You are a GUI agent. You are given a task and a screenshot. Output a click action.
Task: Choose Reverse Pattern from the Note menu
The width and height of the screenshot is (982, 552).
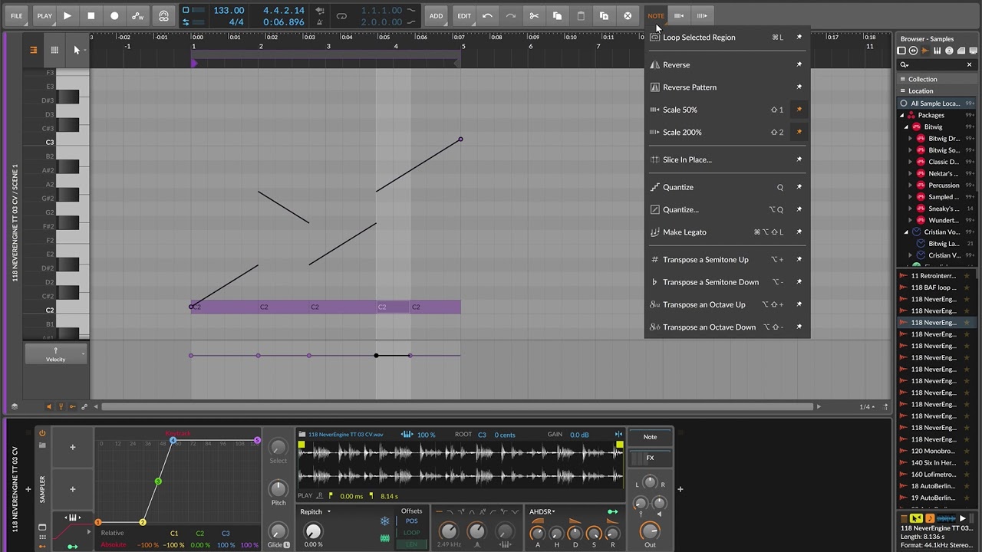click(x=727, y=87)
